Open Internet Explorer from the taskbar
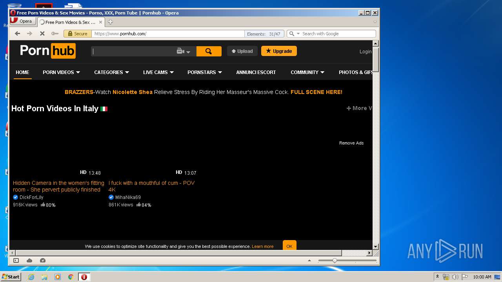 click(31, 277)
